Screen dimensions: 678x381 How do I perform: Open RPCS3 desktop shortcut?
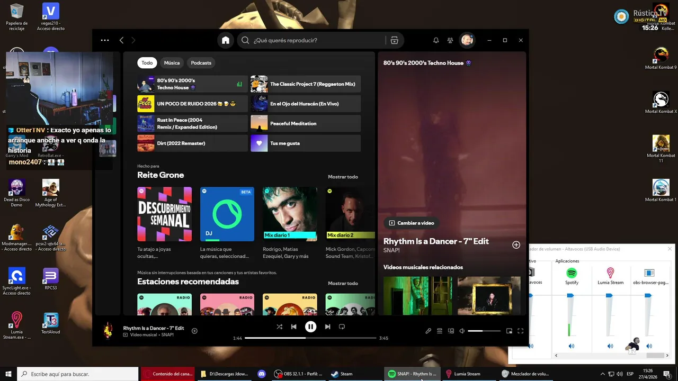(x=51, y=279)
